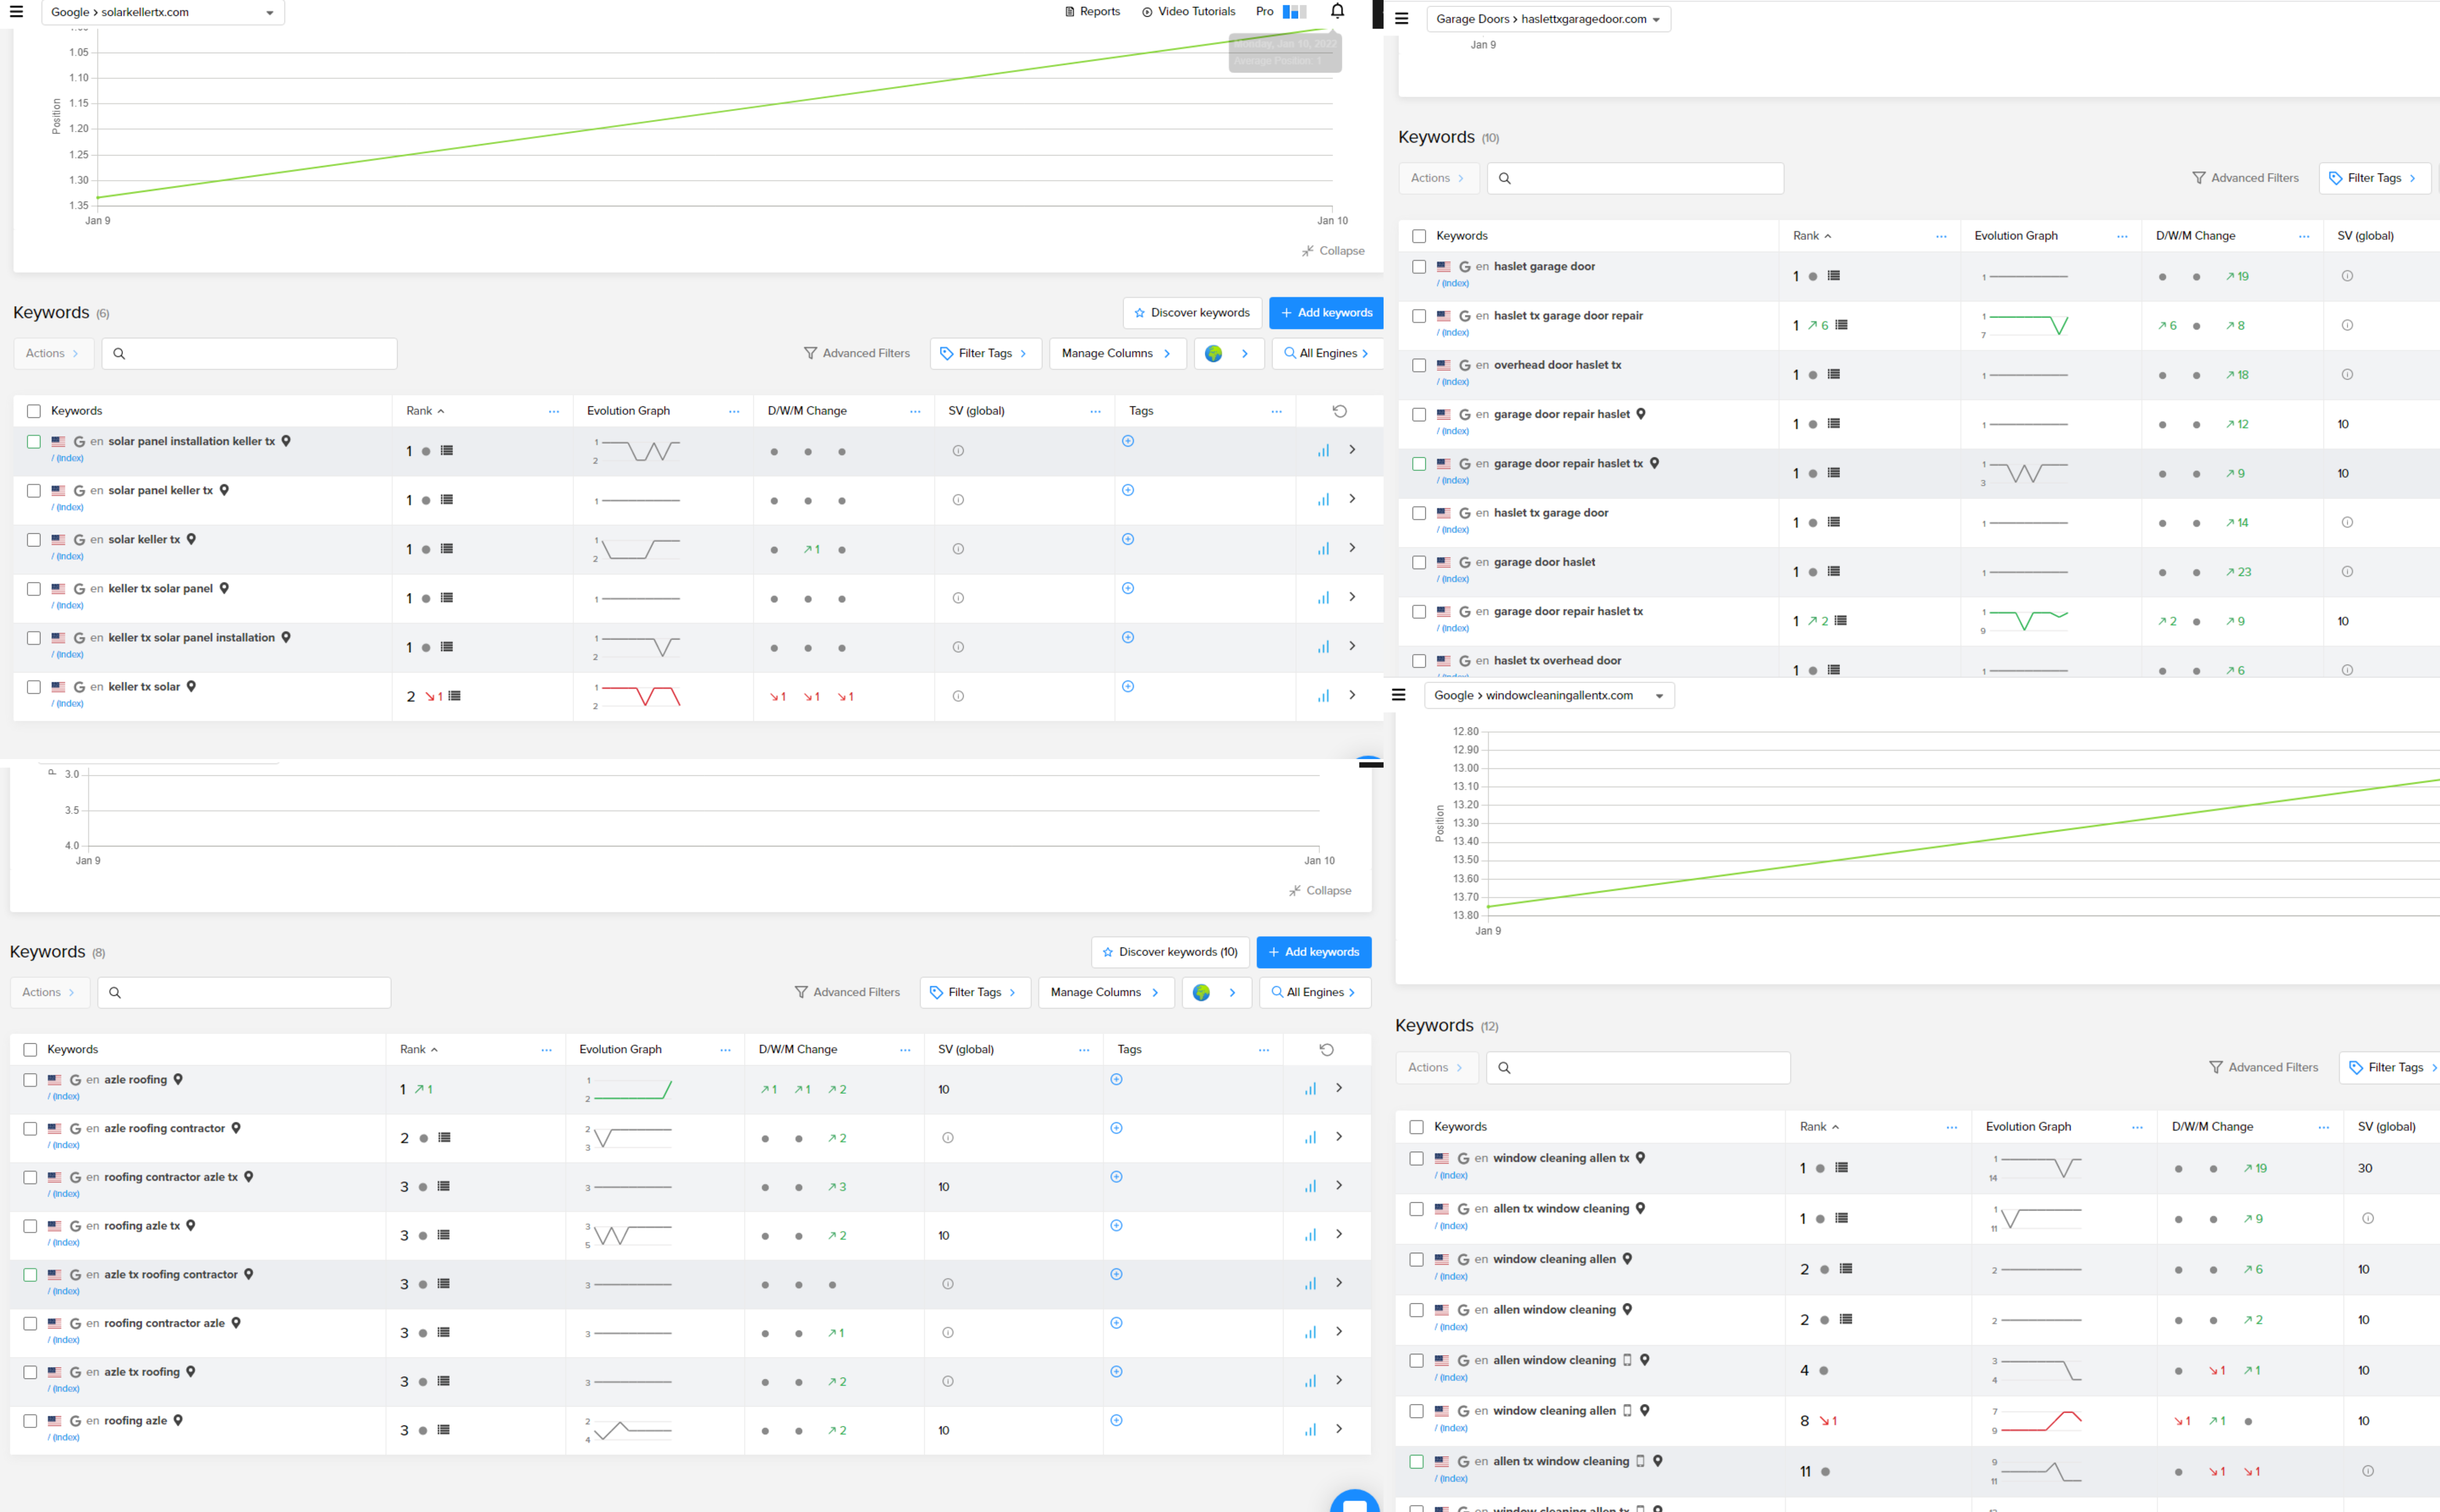Open the globe location selector in solar section
The width and height of the screenshot is (2440, 1512).
[x=1229, y=353]
